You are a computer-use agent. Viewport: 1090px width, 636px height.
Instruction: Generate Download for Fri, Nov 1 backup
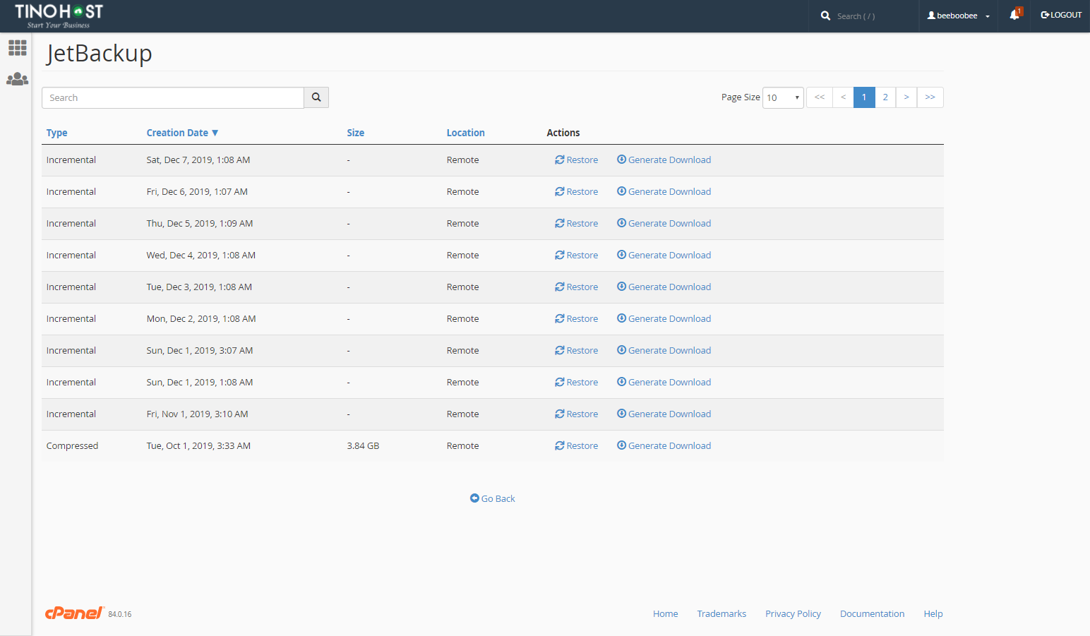click(664, 414)
